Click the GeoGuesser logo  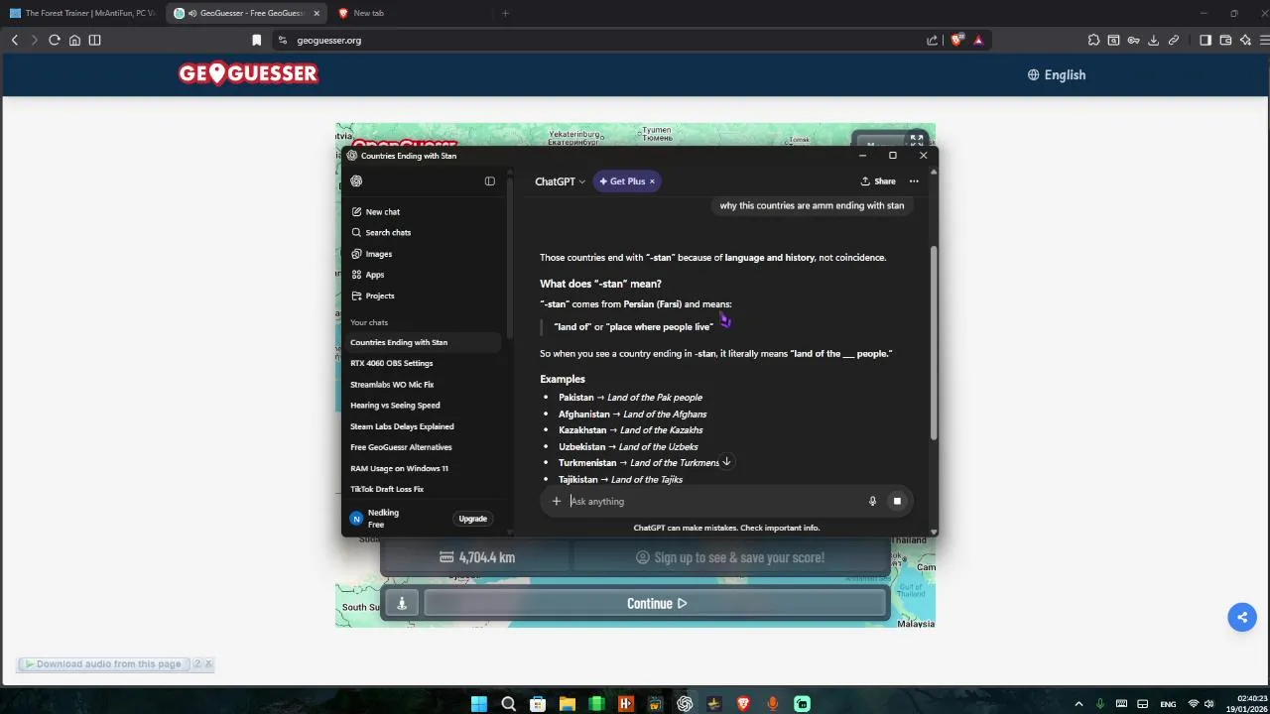(x=248, y=73)
